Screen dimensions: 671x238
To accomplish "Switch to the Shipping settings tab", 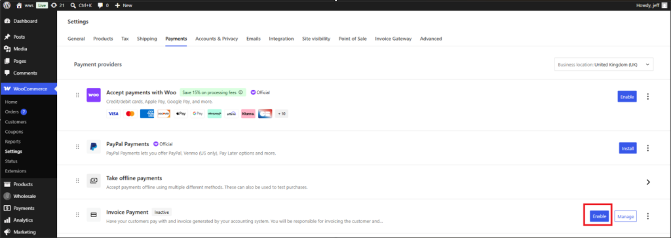I will (147, 39).
